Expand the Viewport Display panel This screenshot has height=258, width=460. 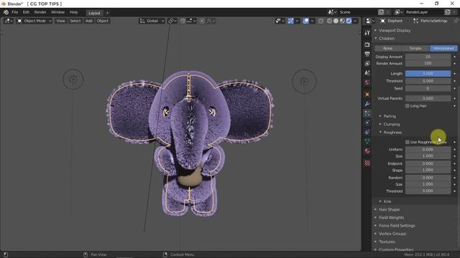click(x=395, y=30)
